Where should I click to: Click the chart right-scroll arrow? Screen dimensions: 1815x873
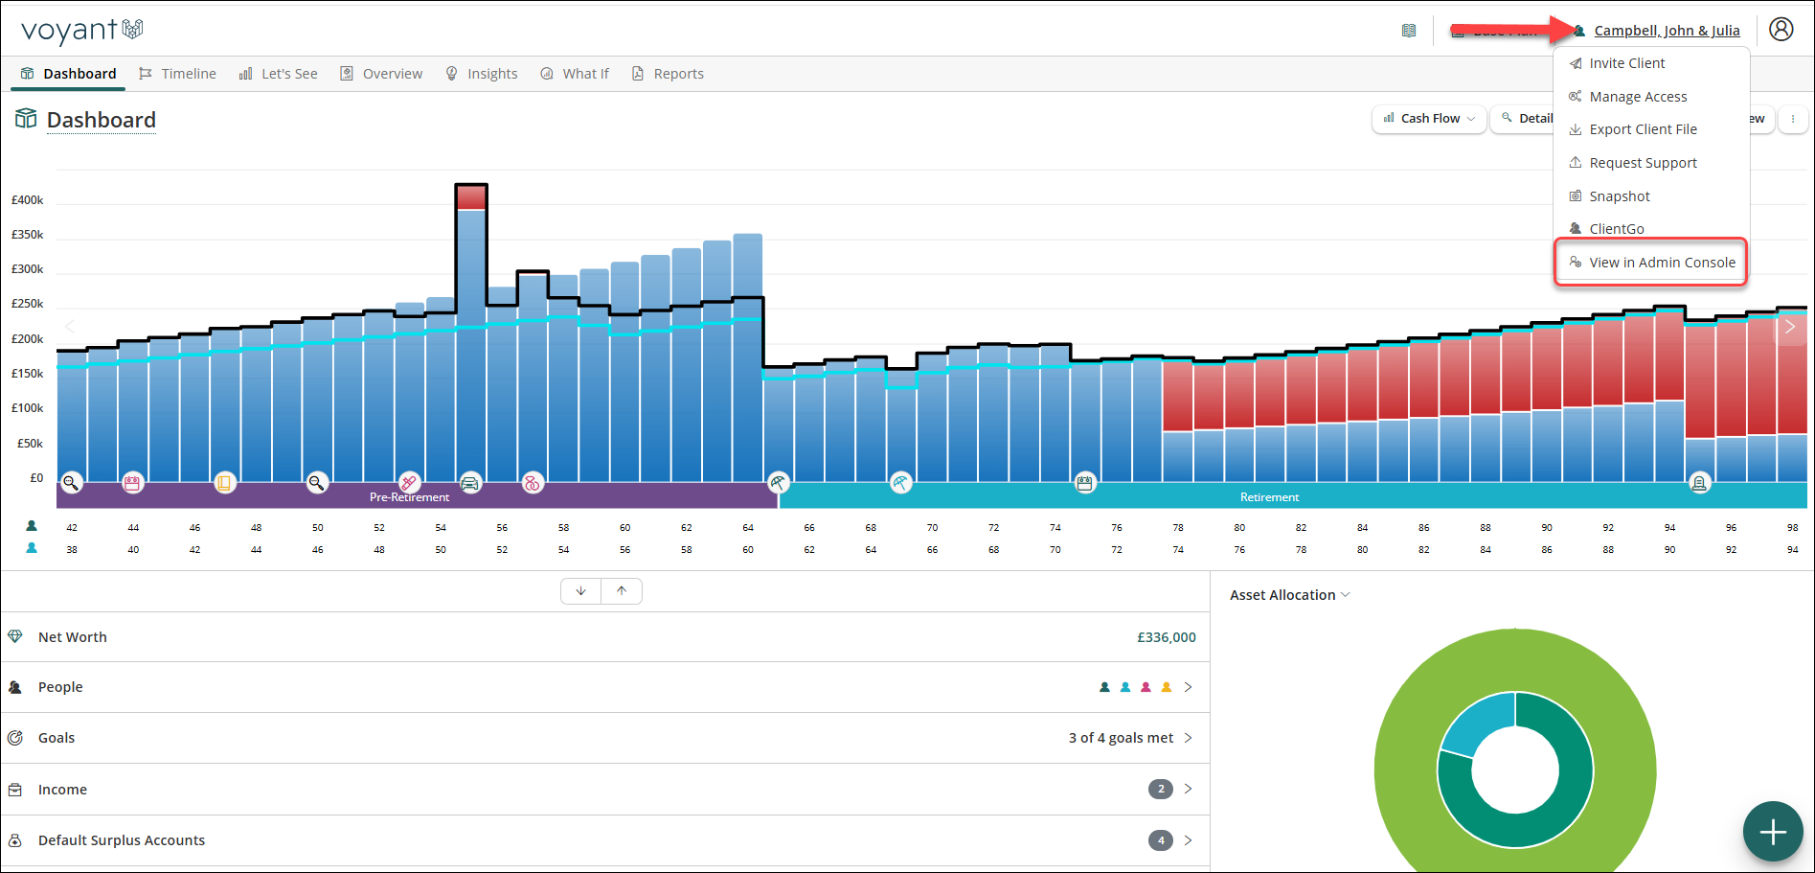[x=1789, y=327]
